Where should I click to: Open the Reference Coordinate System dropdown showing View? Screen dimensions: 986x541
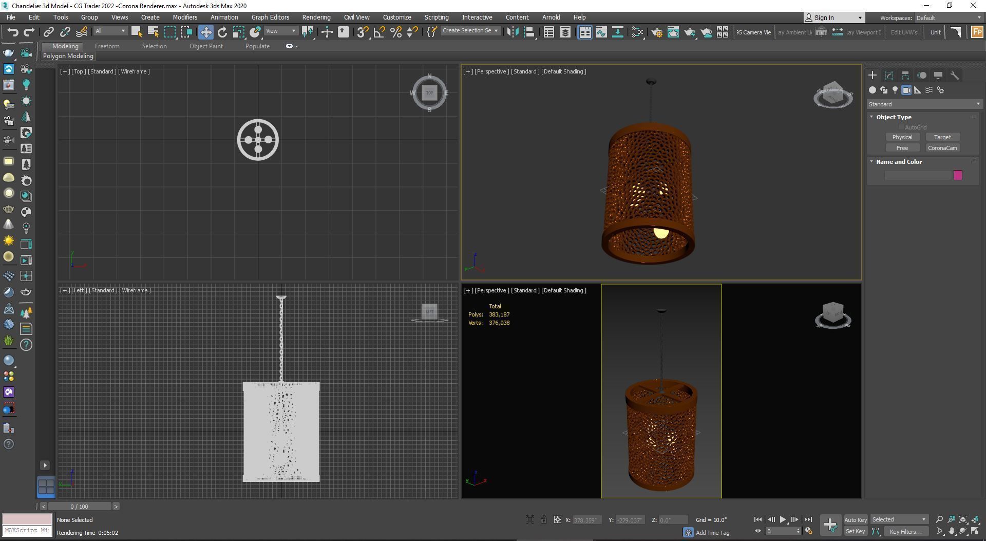280,31
